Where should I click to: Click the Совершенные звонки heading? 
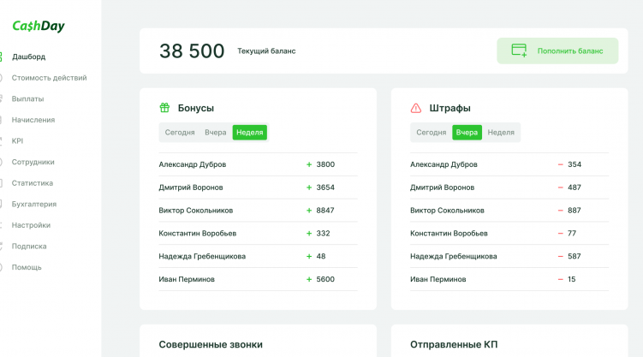point(211,345)
